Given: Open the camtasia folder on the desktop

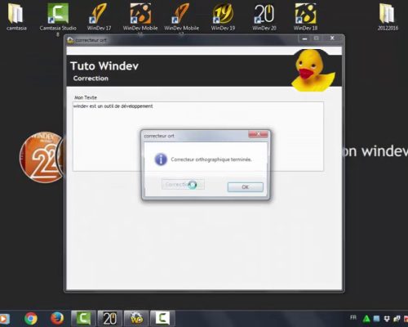Looking at the screenshot, I should [x=16, y=16].
